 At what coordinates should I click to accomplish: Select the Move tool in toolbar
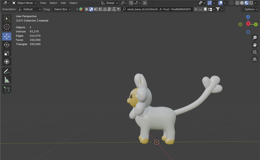click(x=7, y=37)
